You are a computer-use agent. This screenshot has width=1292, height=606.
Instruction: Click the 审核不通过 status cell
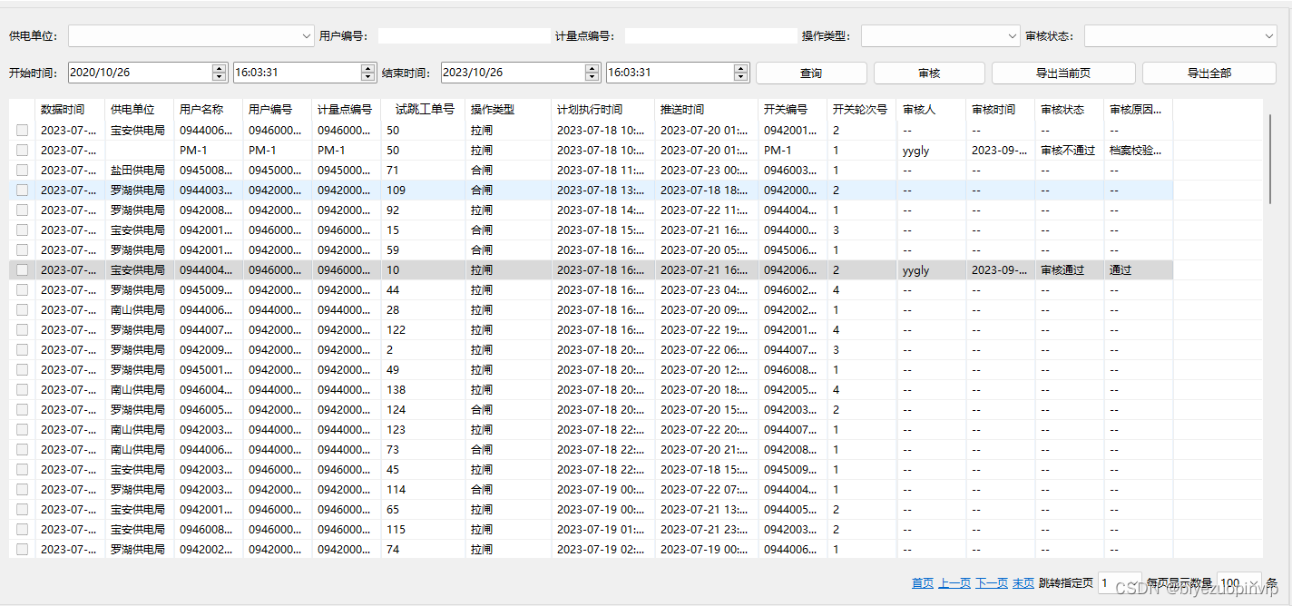(1069, 150)
